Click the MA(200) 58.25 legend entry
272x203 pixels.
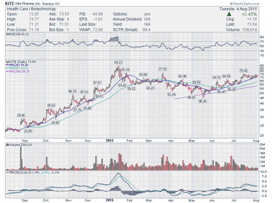click(18, 72)
